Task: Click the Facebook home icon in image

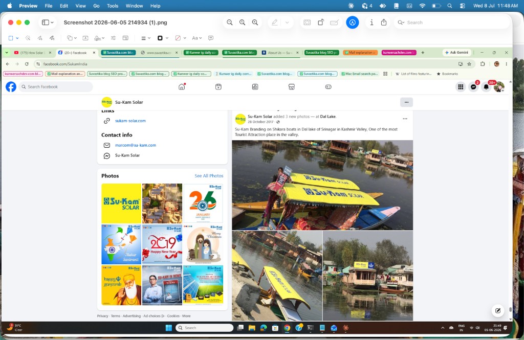Action: pyautogui.click(x=182, y=87)
